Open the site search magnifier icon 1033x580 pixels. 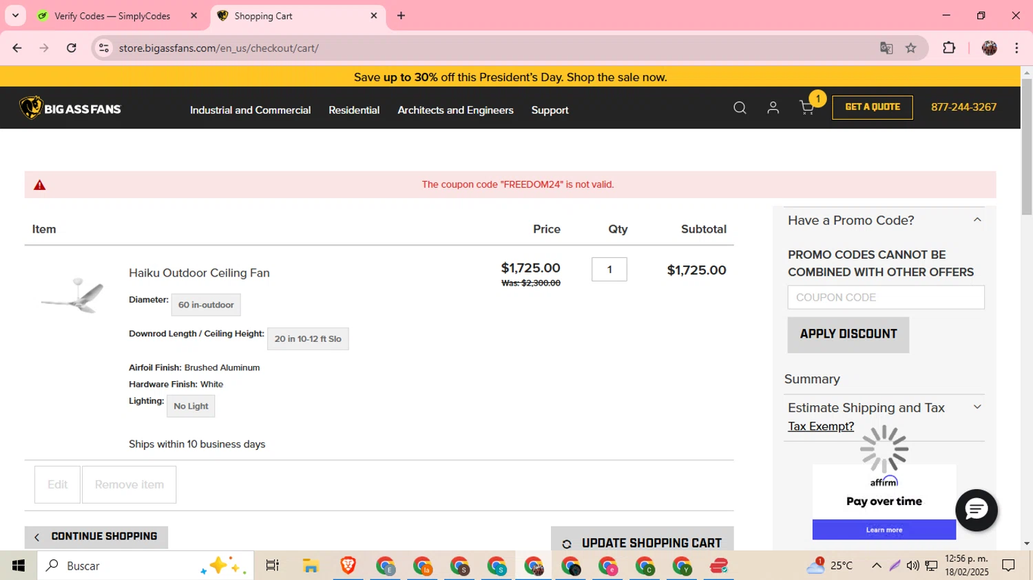click(740, 107)
